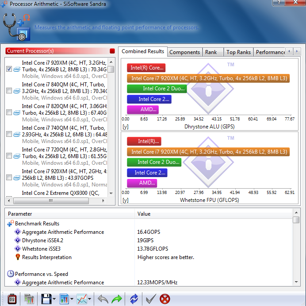306x306 pixels.
Task: Click the bar chart report document icon
Action: [x=64, y=299]
